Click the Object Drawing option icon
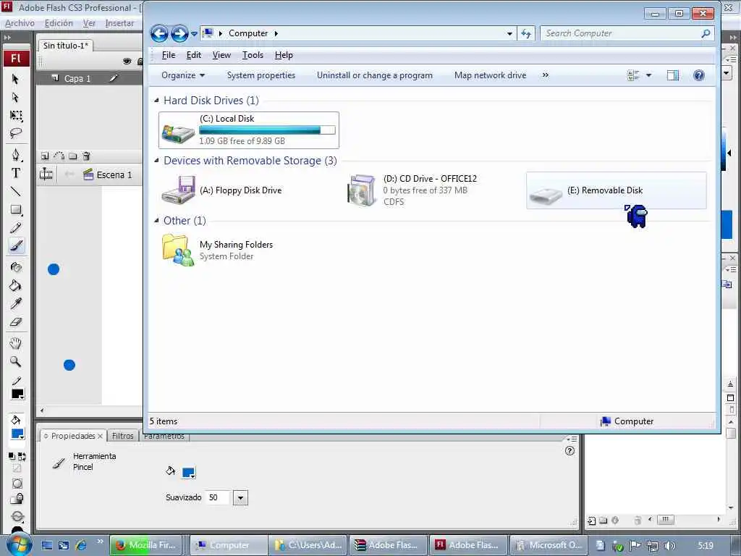This screenshot has height=556, width=741. pos(17,483)
